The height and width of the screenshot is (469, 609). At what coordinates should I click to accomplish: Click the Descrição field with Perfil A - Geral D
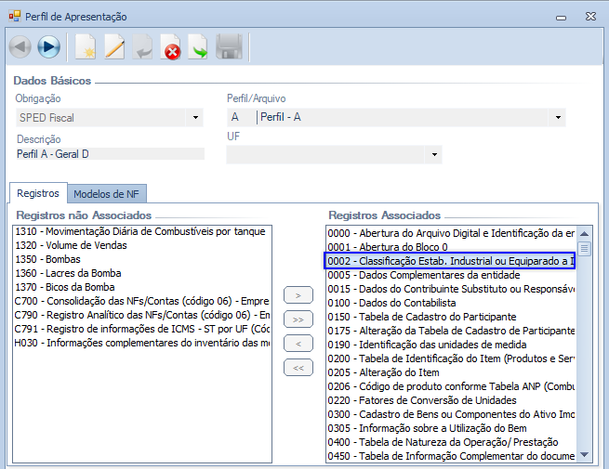(109, 154)
